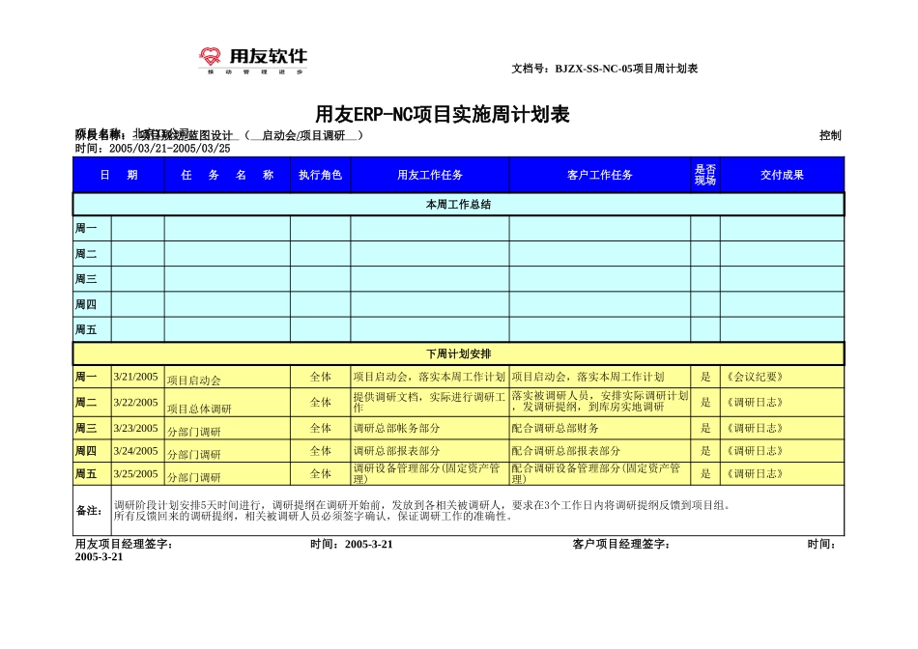
Task: Select the date cell 3/23/2005
Action: pyautogui.click(x=136, y=429)
